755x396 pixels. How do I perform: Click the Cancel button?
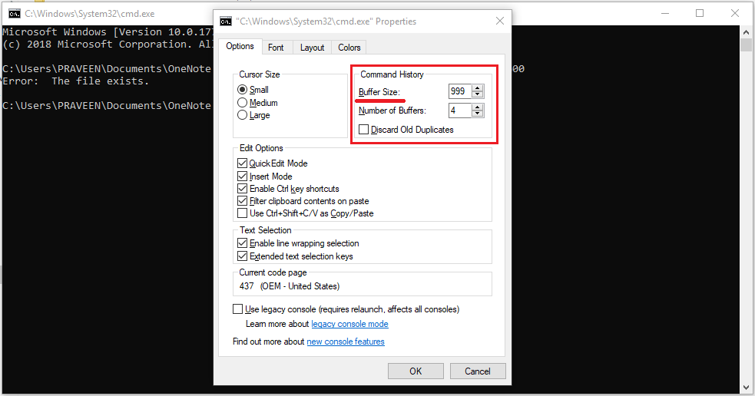pyautogui.click(x=478, y=371)
